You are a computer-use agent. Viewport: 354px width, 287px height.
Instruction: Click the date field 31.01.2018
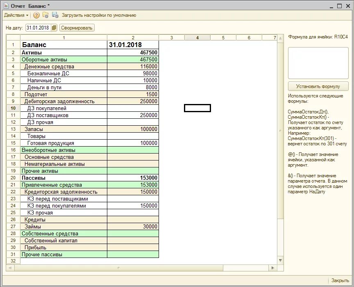click(x=39, y=28)
